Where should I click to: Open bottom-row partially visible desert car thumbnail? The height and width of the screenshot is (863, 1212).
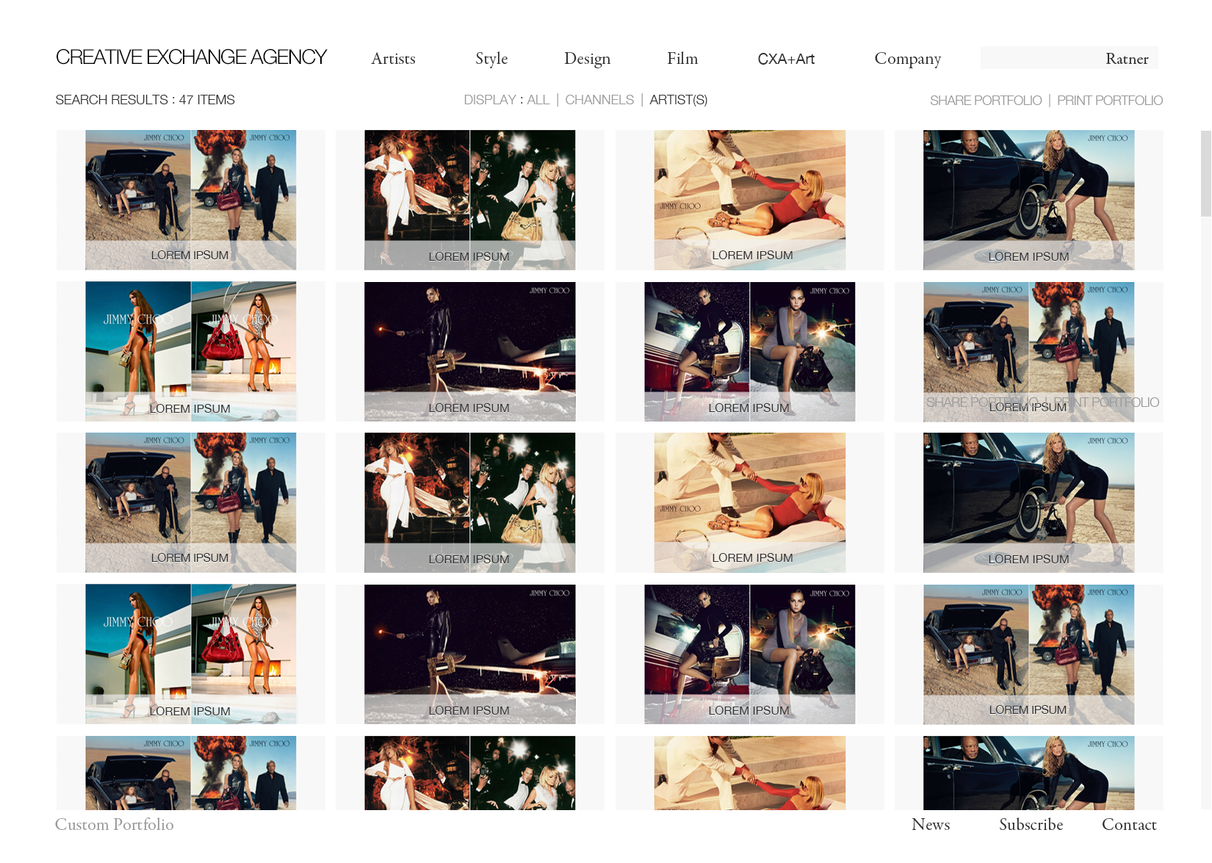pyautogui.click(x=191, y=773)
